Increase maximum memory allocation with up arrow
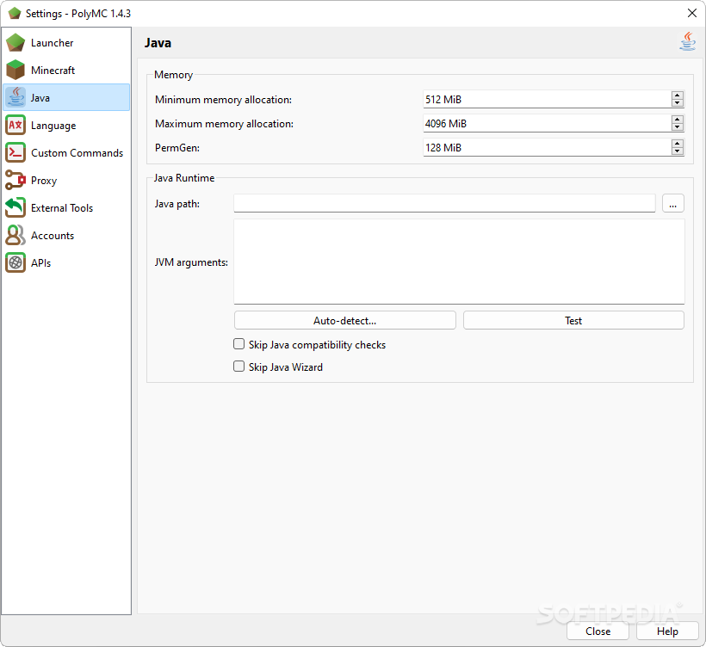The image size is (706, 647). [678, 120]
